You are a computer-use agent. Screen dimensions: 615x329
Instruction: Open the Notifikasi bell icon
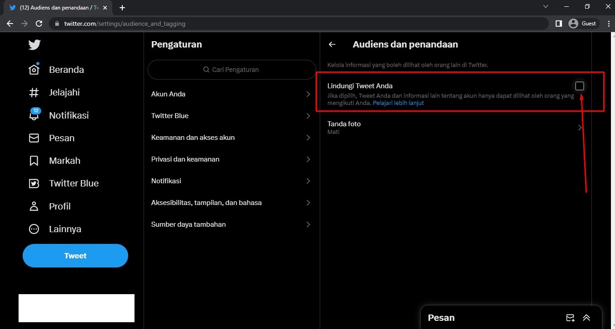coord(34,115)
